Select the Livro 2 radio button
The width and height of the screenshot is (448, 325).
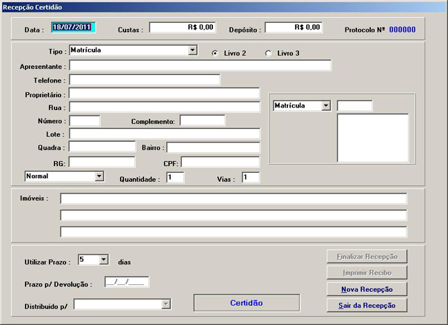coord(215,53)
